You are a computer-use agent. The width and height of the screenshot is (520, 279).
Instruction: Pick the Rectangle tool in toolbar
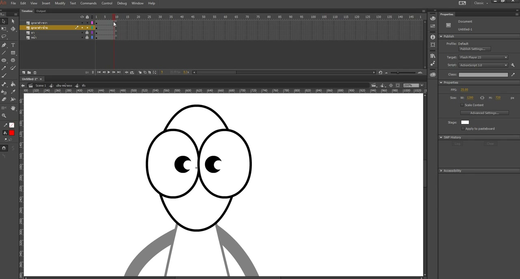pos(13,53)
